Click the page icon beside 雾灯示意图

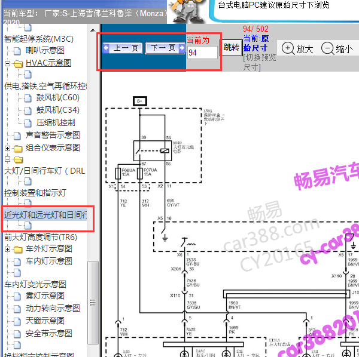[17, 297]
